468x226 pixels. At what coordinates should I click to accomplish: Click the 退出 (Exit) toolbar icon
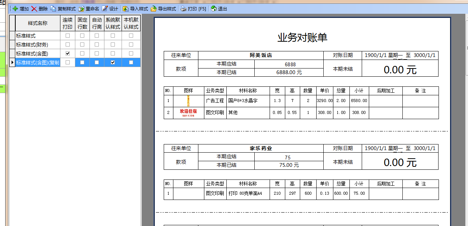pyautogui.click(x=214, y=9)
